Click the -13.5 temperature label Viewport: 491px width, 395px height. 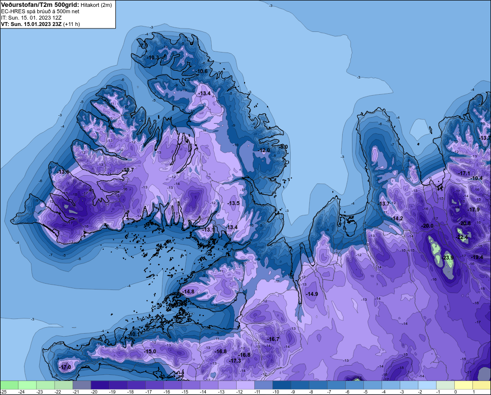pyautogui.click(x=234, y=203)
